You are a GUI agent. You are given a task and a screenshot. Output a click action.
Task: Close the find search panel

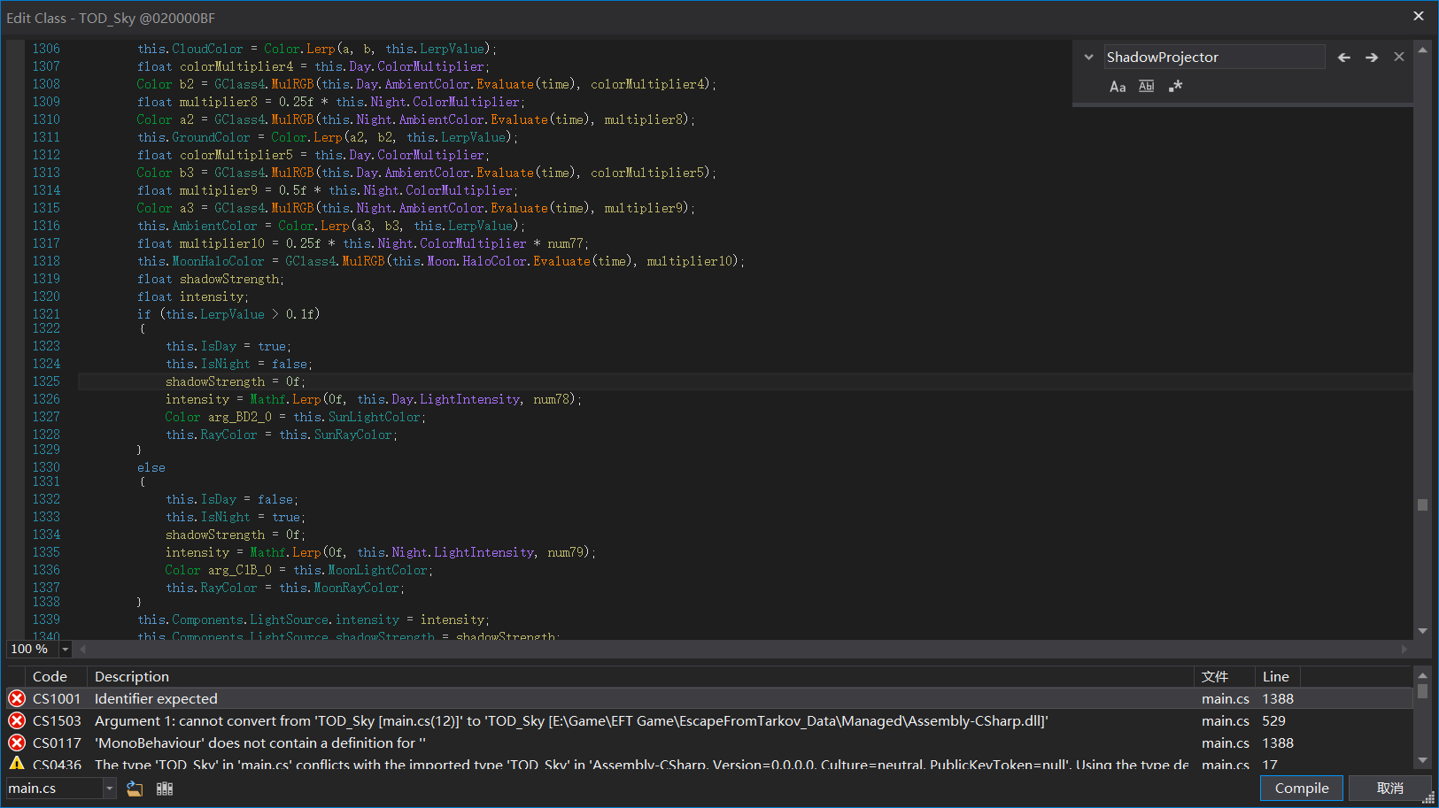(1399, 57)
